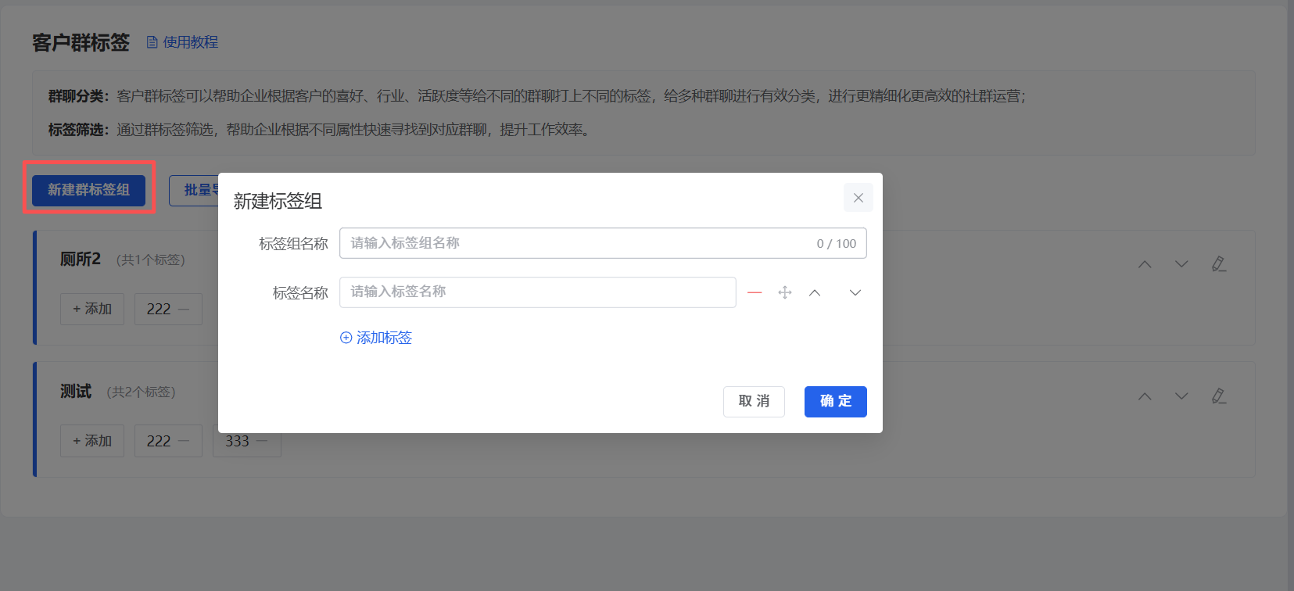Move tag down using dialog down arrow
The width and height of the screenshot is (1294, 591).
pos(855,292)
